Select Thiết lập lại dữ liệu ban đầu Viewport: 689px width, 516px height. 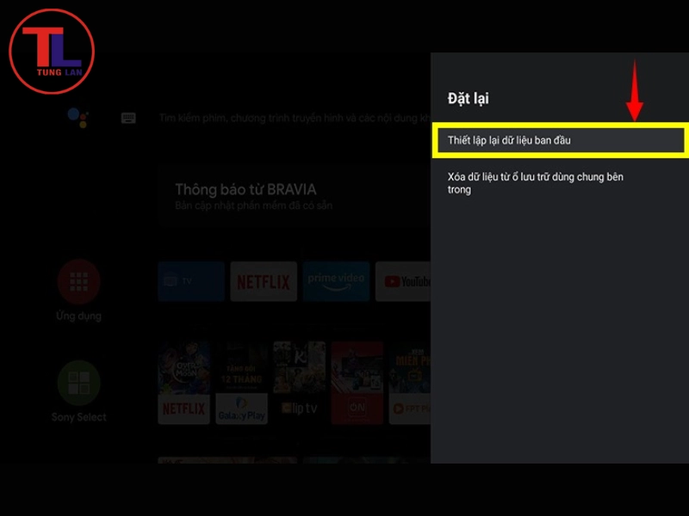pyautogui.click(x=560, y=140)
